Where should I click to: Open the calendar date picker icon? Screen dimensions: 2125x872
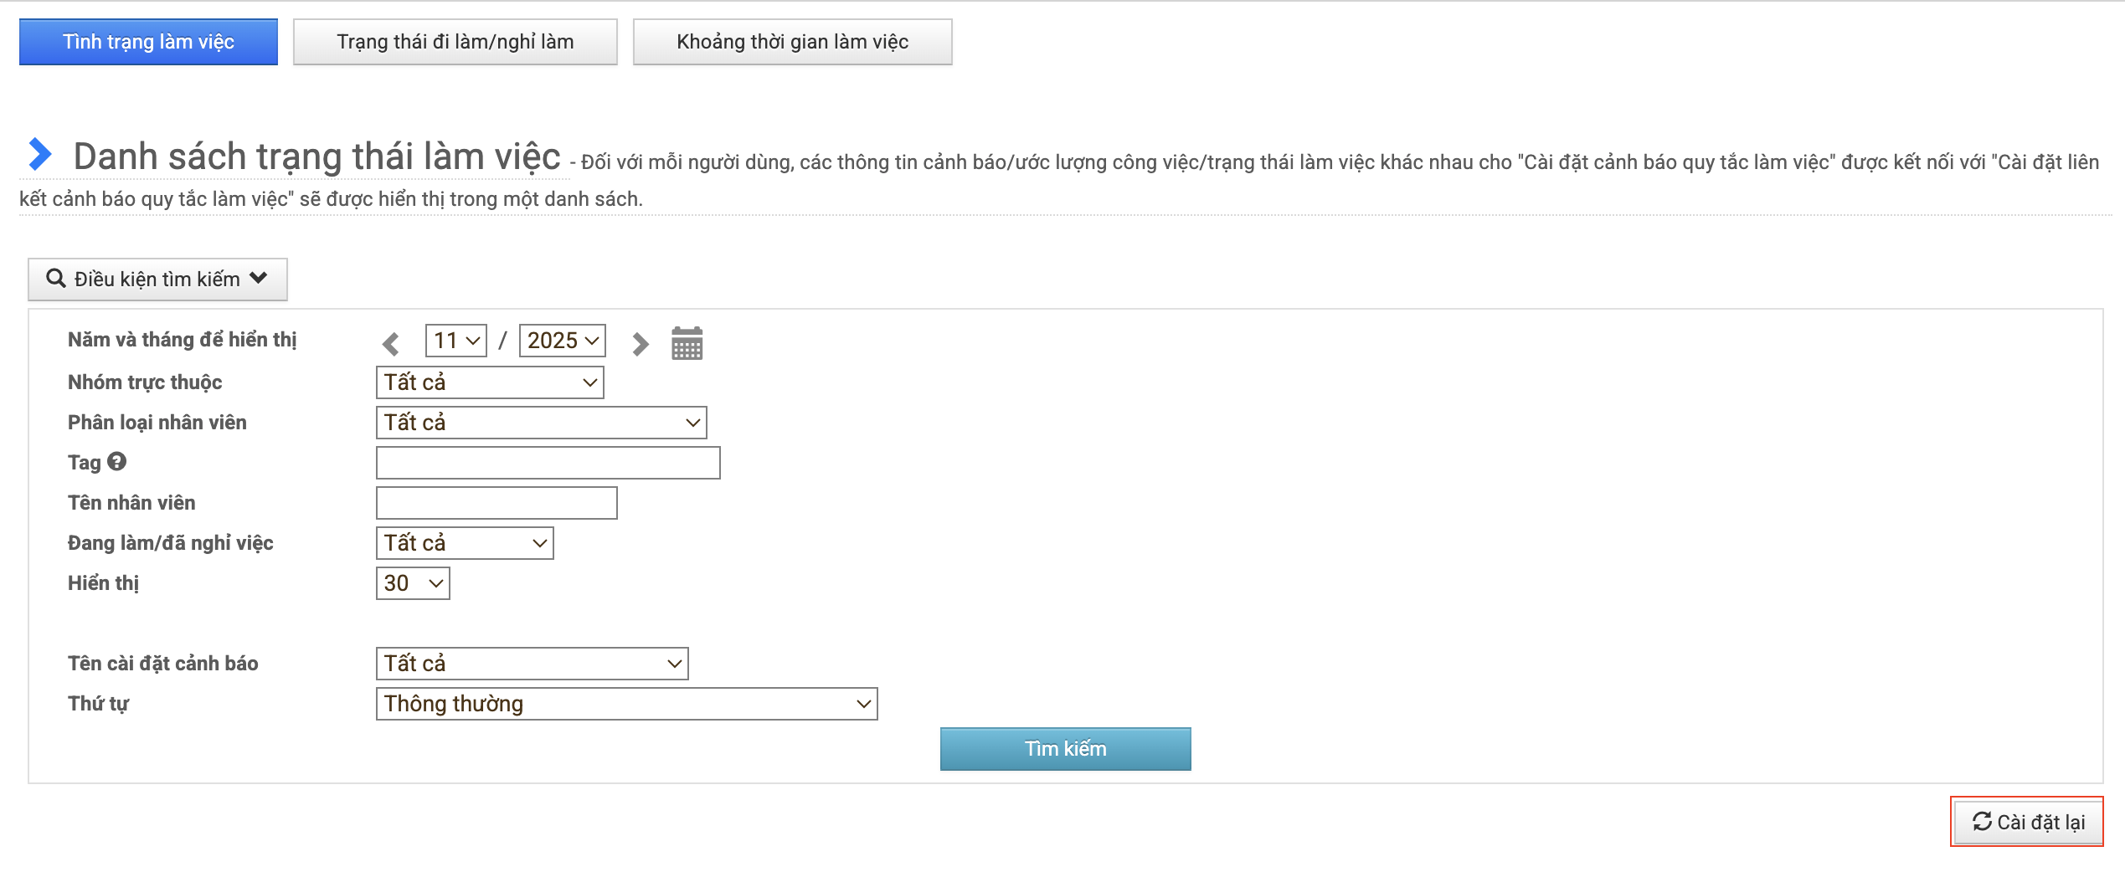tap(687, 343)
